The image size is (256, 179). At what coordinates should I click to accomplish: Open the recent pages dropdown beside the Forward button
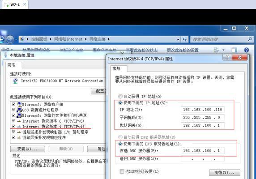coord(16,39)
